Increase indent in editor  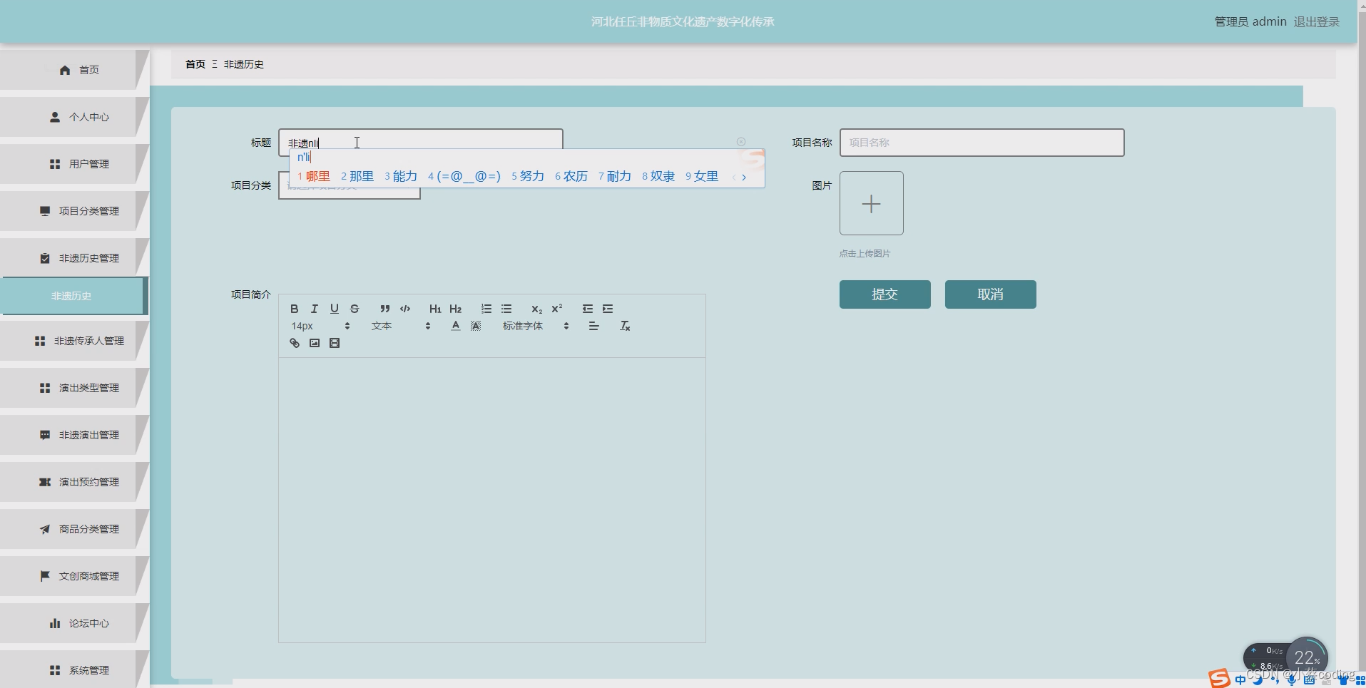tap(608, 309)
